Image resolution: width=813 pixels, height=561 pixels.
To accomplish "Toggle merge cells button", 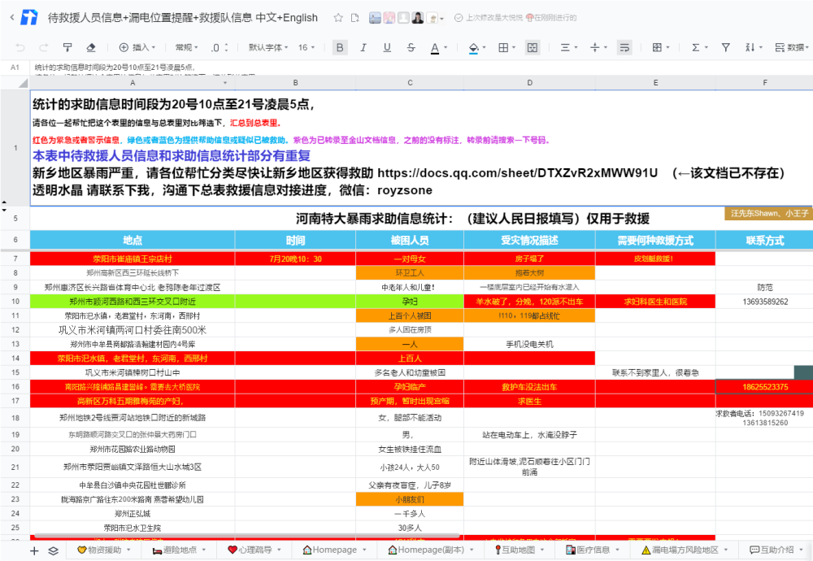I will (532, 47).
